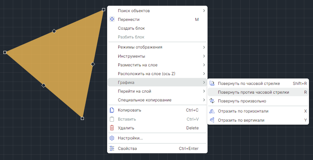
Task: Click the R shortcut beside Повернуть против часовой стрелки
Action: [x=305, y=92]
